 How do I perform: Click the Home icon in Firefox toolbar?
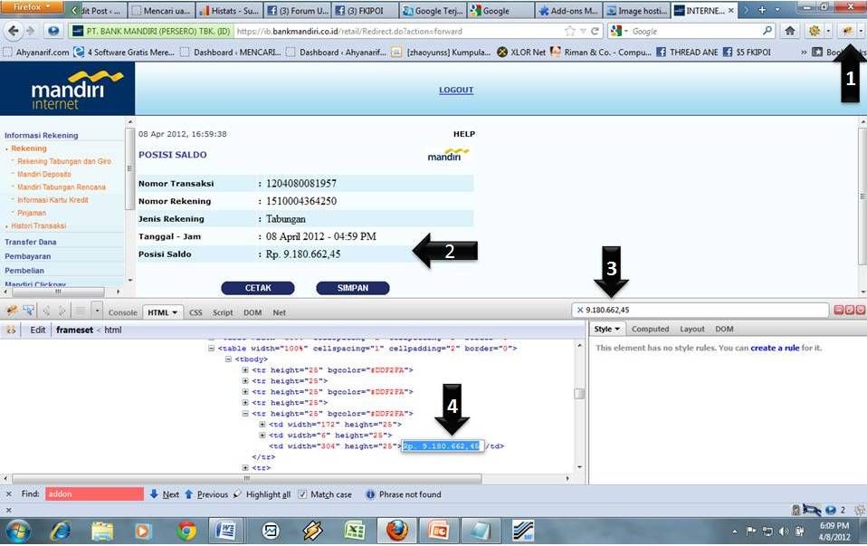point(790,31)
